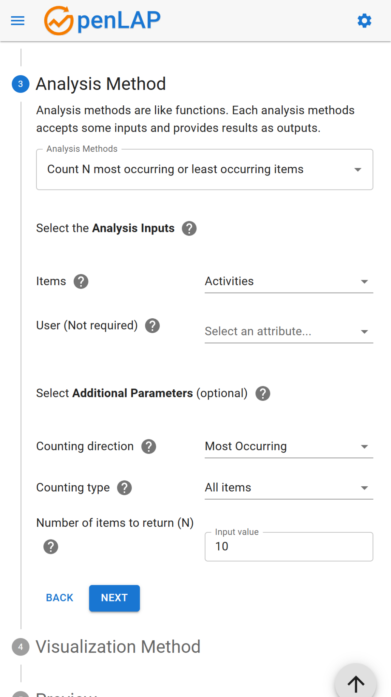Click the OpenLAP logo
The width and height of the screenshot is (391, 697).
[x=102, y=21]
